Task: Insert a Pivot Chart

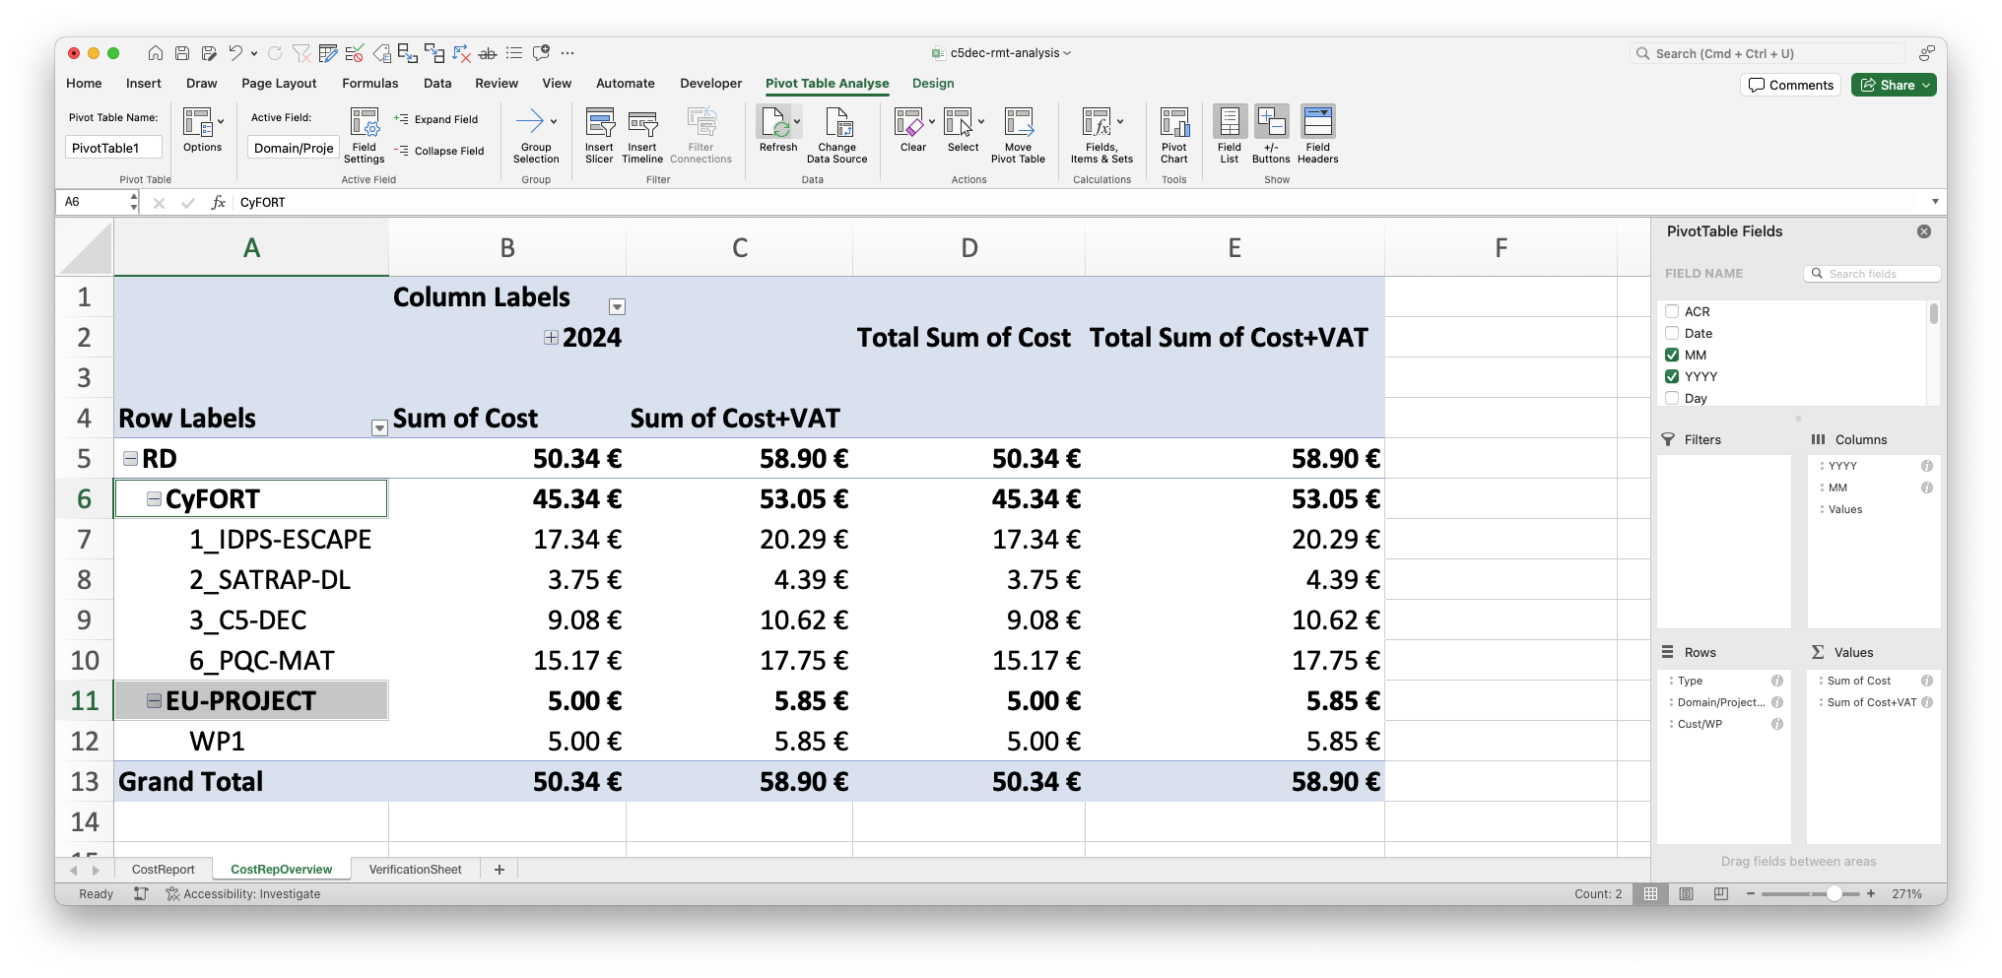Action: [1173, 135]
